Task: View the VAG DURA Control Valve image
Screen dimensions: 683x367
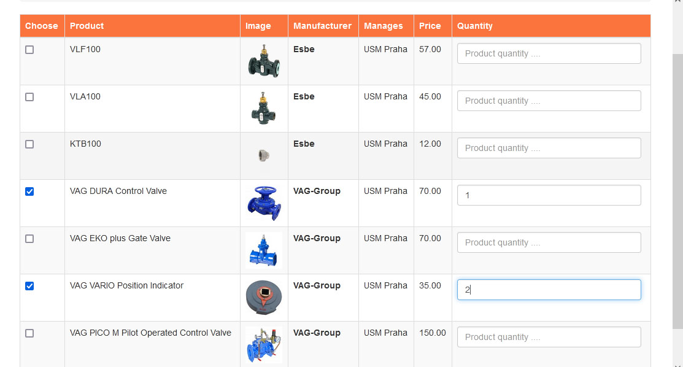Action: 264,203
